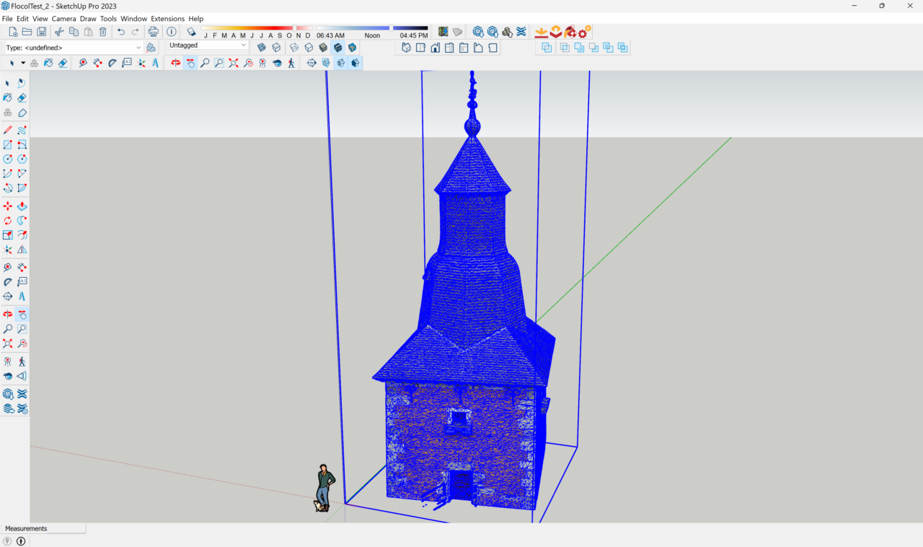Click the Print icon
Image resolution: width=923 pixels, height=547 pixels.
point(153,32)
